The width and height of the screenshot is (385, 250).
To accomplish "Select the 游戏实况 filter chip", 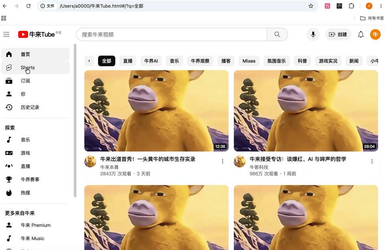I will [328, 61].
